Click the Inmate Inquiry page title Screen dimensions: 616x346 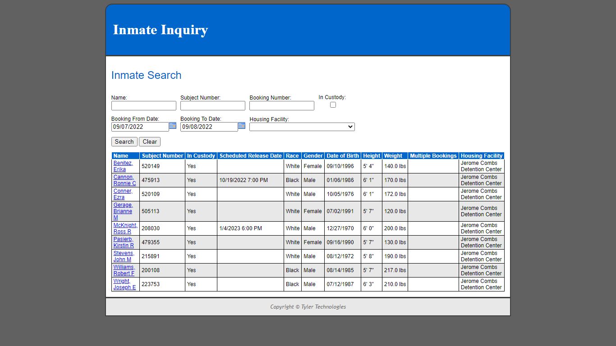coord(161,30)
